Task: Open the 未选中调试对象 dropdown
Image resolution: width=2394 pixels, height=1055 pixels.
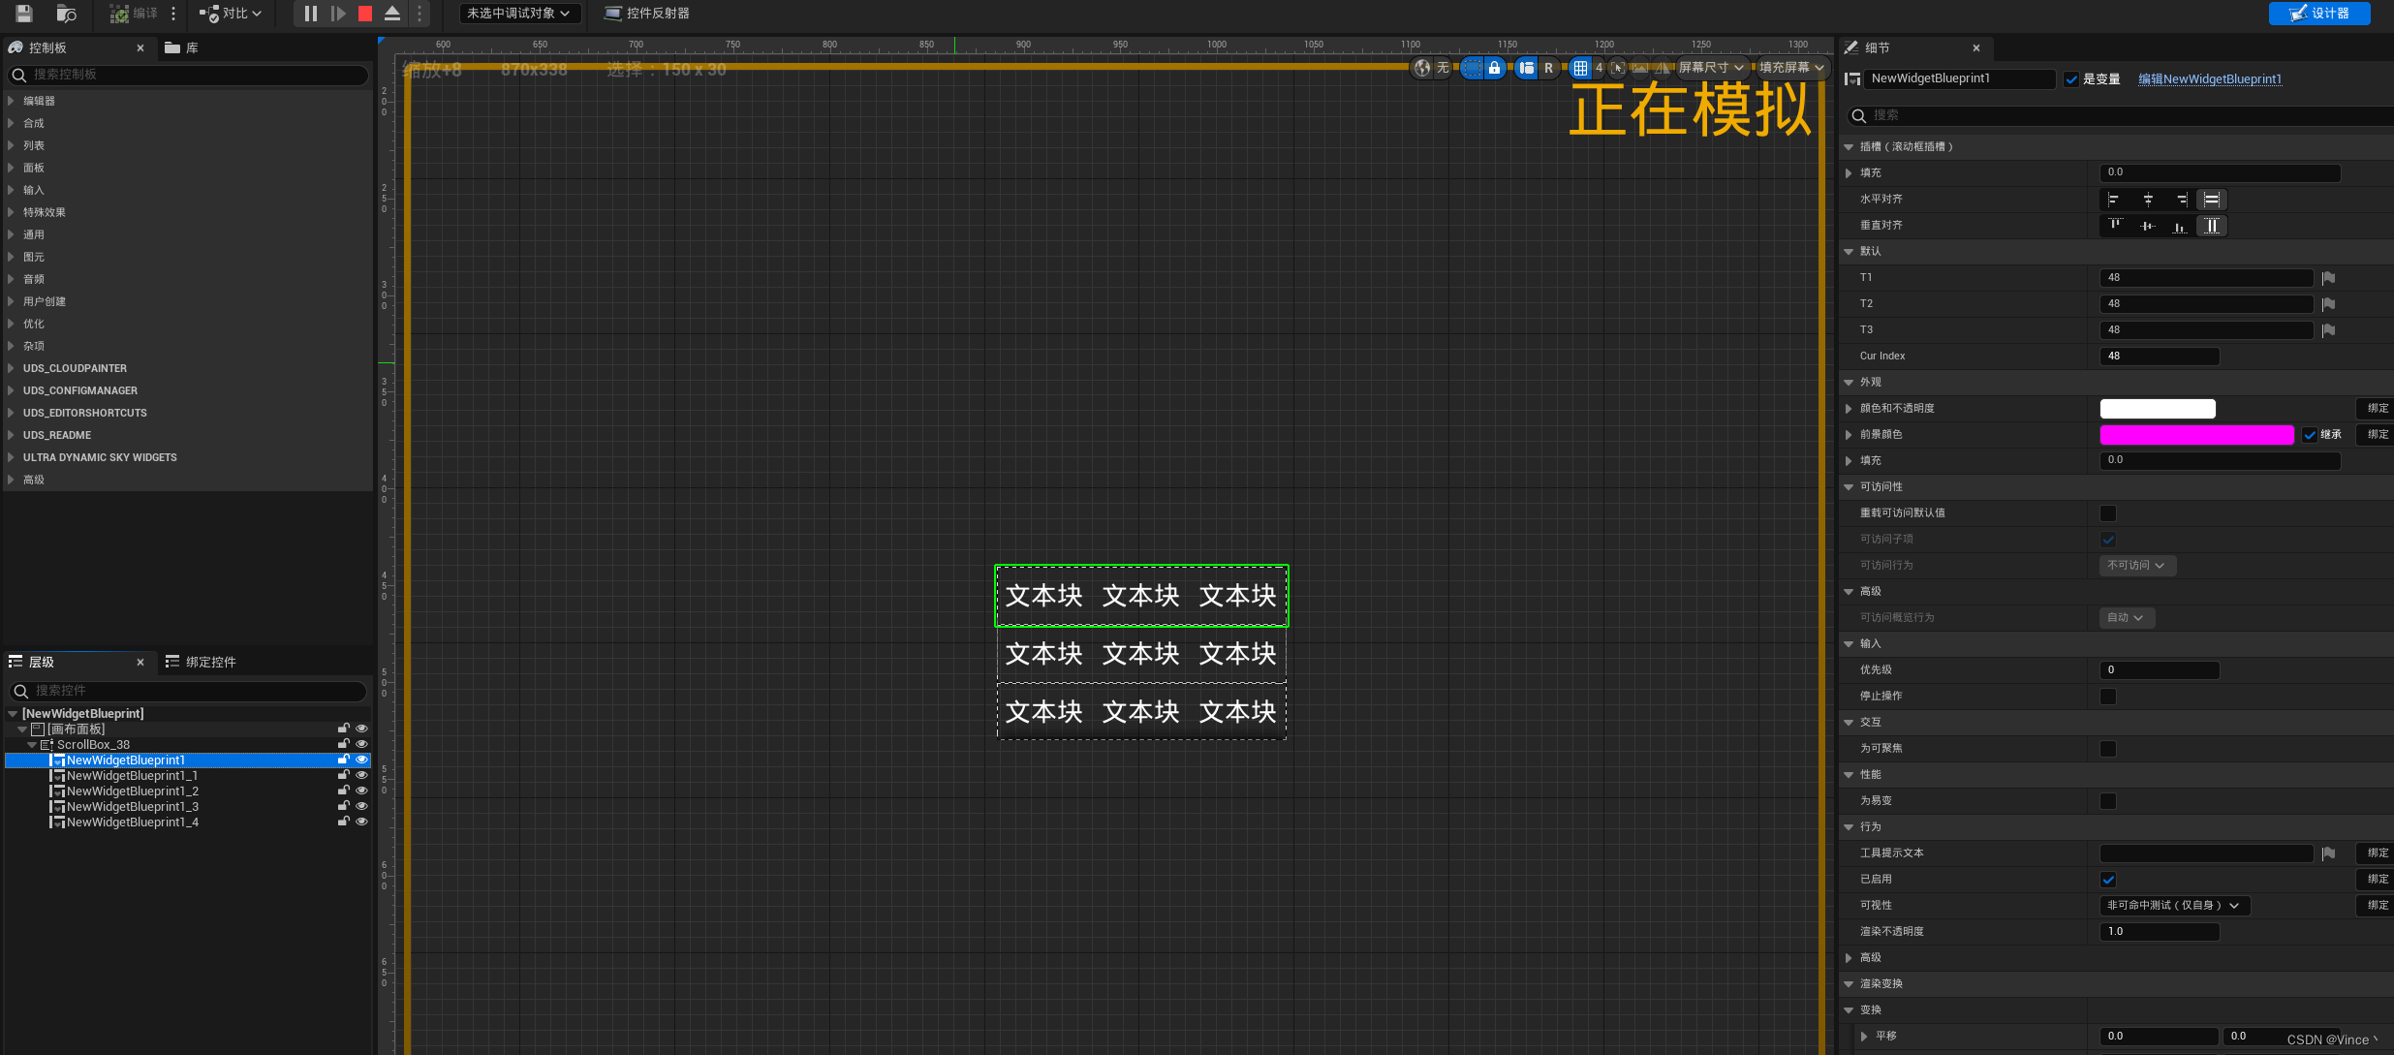Action: click(519, 14)
